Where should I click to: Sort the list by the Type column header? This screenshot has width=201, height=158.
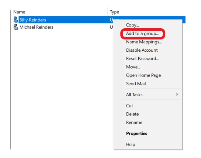[114, 12]
